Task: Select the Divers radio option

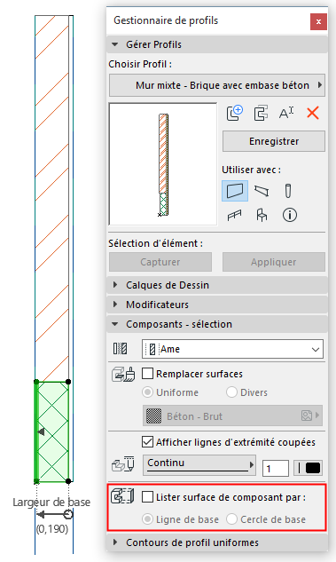Action: click(231, 392)
